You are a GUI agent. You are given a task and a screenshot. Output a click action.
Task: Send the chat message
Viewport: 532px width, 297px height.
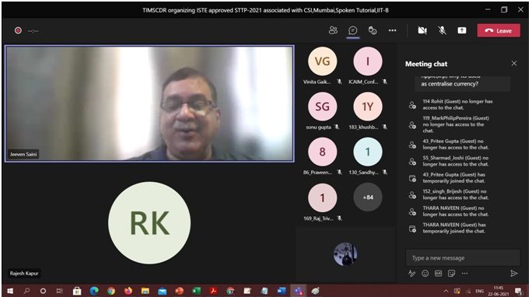point(514,273)
